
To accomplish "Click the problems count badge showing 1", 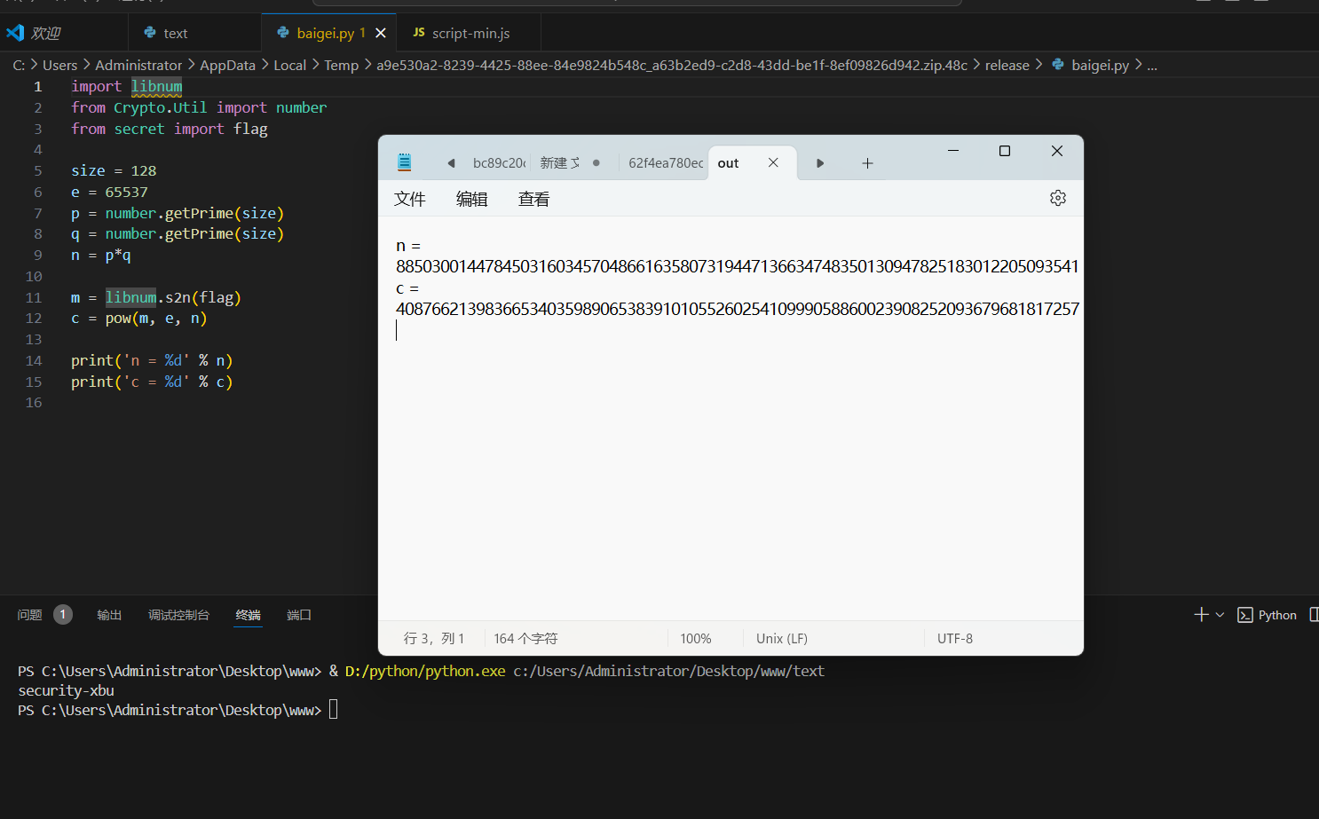I will (63, 614).
